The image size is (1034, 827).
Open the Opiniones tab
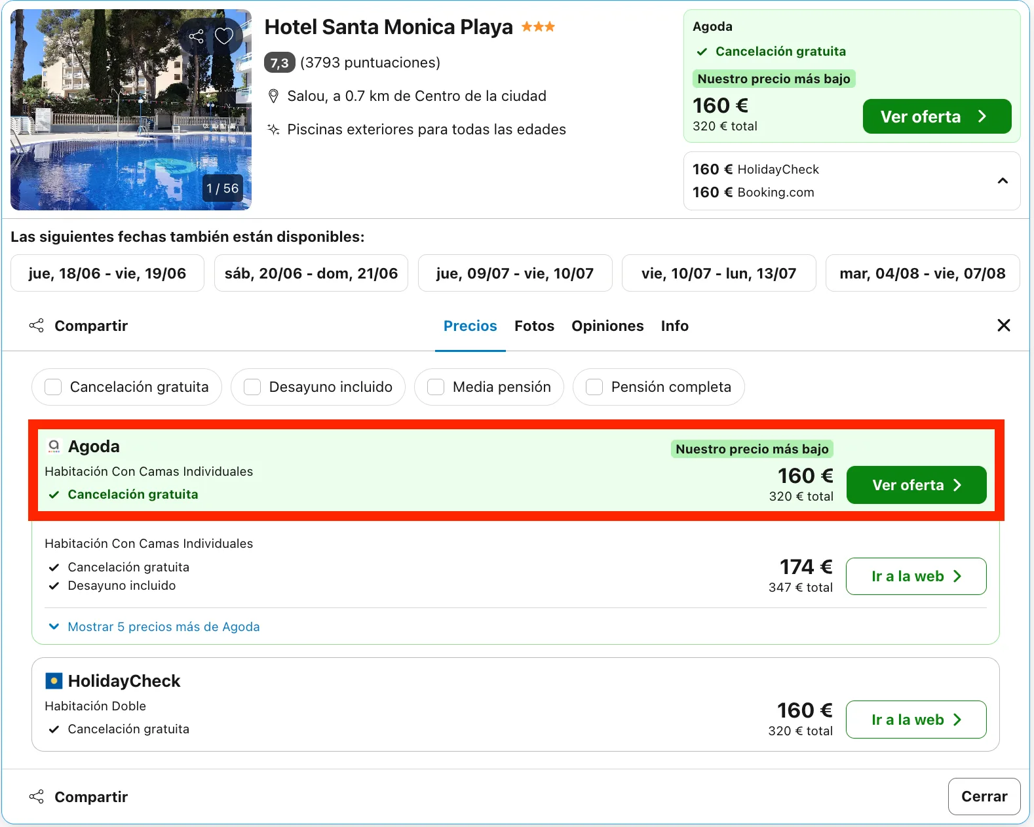pos(607,326)
